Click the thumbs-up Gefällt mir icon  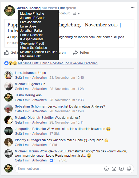7,53
